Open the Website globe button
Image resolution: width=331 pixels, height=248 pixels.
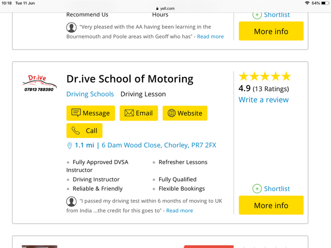coord(185,113)
